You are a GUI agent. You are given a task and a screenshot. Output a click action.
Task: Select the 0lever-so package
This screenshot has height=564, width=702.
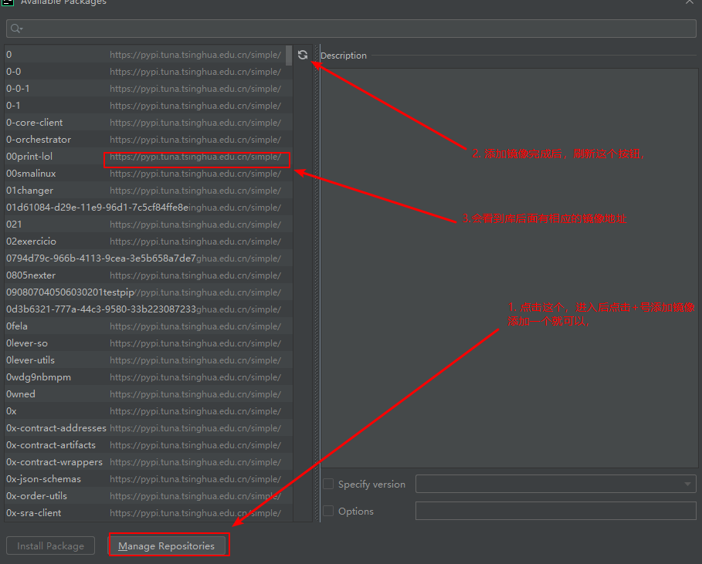pos(148,343)
